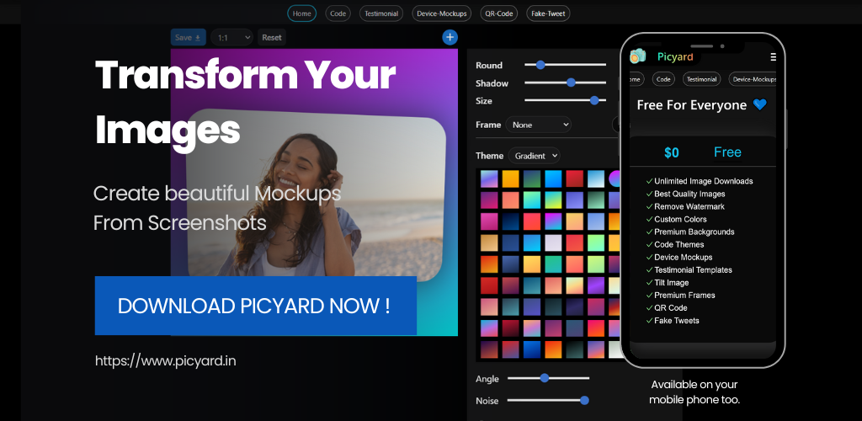Click the blue heart beside Free For Everyone
The width and height of the screenshot is (862, 421).
760,104
